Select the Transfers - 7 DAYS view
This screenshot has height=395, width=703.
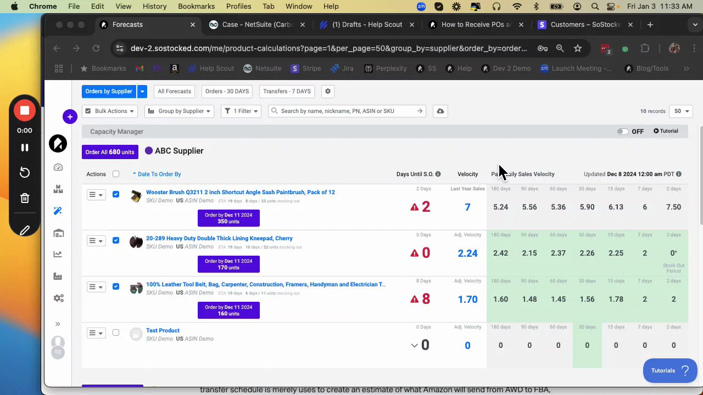pos(287,92)
